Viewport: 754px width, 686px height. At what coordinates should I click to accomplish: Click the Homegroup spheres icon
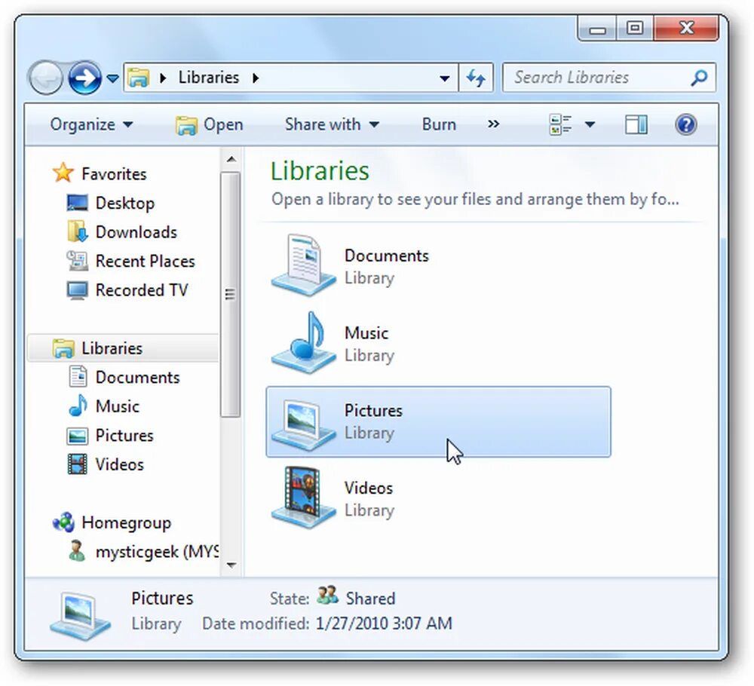pyautogui.click(x=63, y=522)
